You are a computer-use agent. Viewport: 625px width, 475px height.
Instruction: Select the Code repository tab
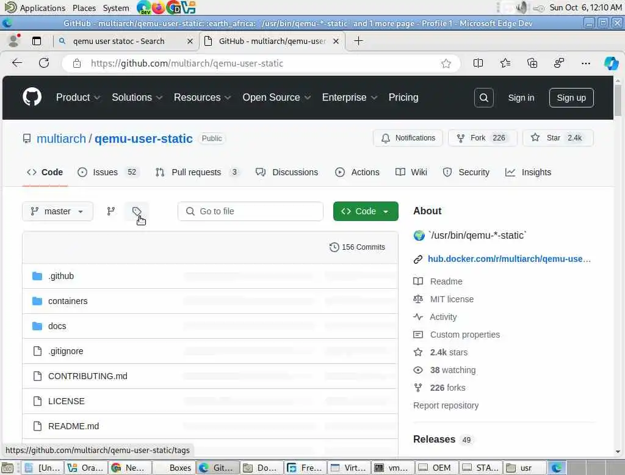(45, 172)
